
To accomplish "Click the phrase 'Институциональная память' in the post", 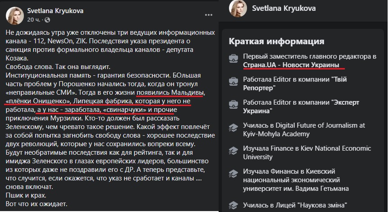I will coord(49,75).
